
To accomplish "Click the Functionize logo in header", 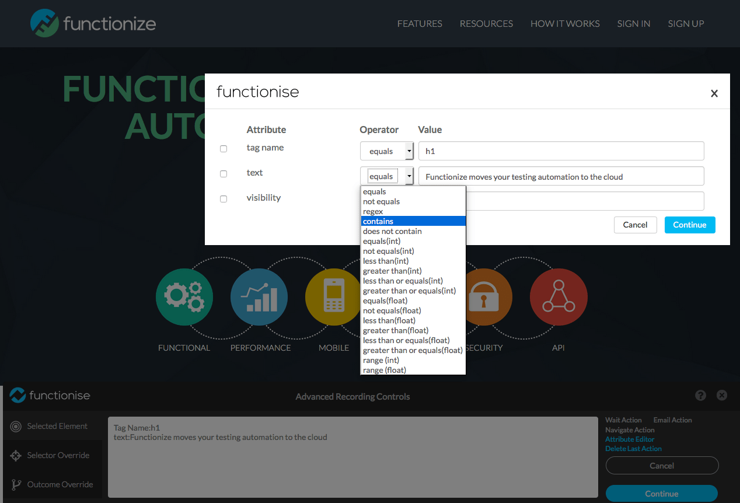I will (x=93, y=23).
